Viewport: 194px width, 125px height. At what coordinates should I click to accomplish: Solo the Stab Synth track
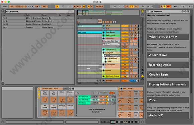[x=131, y=32]
